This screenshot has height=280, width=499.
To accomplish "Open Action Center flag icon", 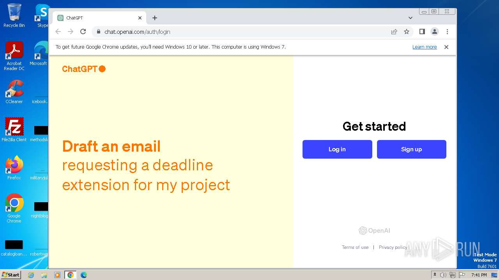I will 462,275.
